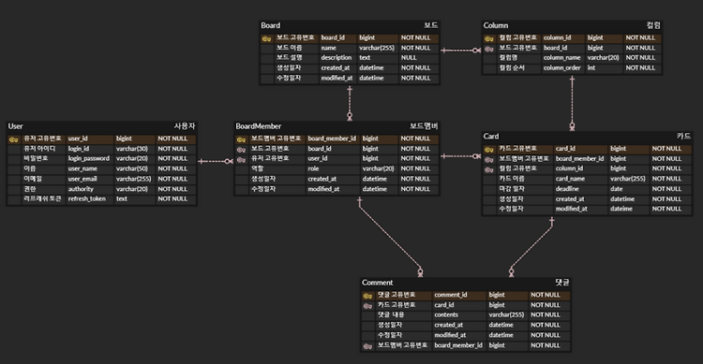The height and width of the screenshot is (364, 703).
Task: Select the primary key icon next to card_id in Card
Action: click(x=488, y=150)
